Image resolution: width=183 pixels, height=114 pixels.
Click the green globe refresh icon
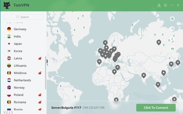[x=172, y=49]
